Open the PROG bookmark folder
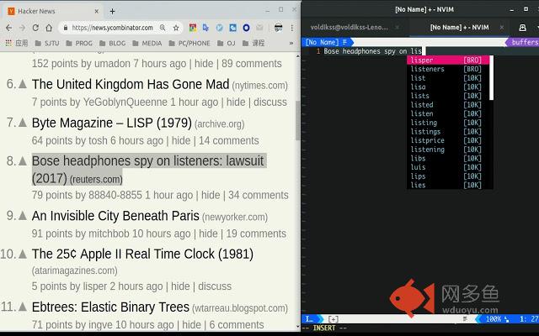Image resolution: width=539 pixels, height=336 pixels. [x=79, y=43]
